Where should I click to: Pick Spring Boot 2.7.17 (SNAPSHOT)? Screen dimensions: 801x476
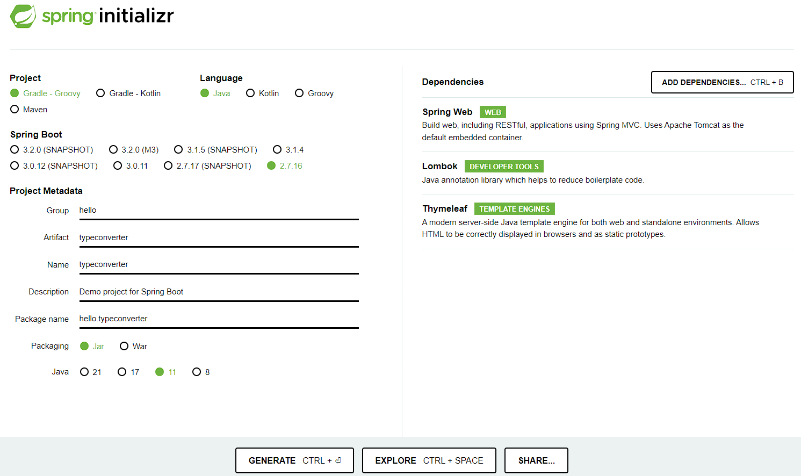(207, 166)
